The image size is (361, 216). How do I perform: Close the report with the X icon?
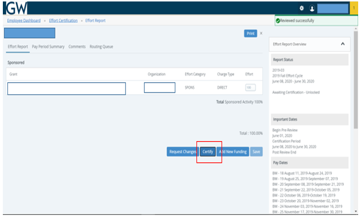point(261,33)
